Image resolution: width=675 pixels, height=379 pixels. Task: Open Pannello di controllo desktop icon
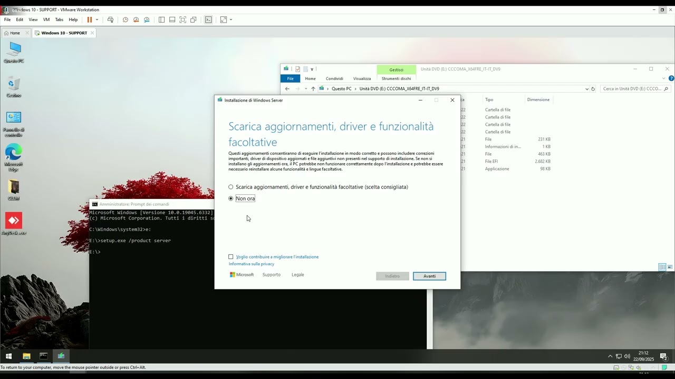coord(14,124)
